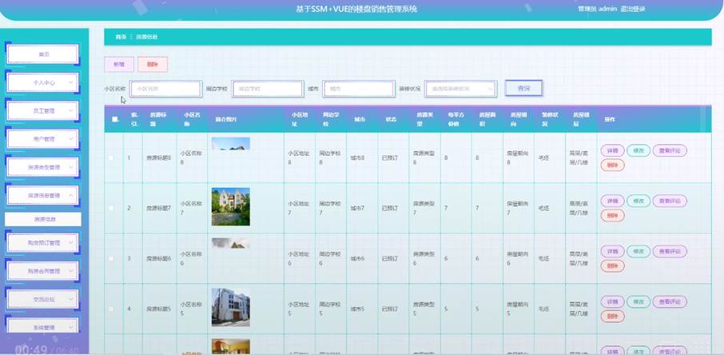
Task: Focus the 城市 search input
Action: coord(359,89)
